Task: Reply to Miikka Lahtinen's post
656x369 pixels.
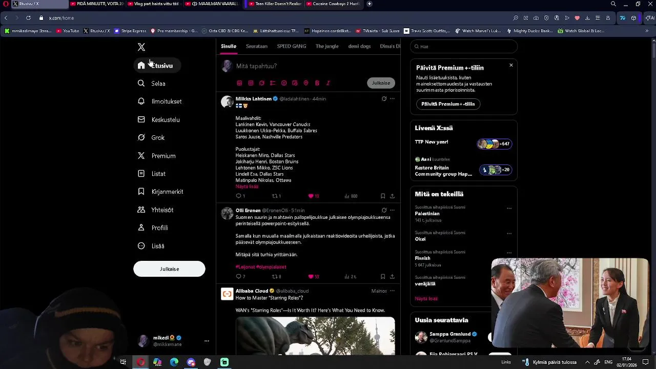Action: (x=238, y=196)
